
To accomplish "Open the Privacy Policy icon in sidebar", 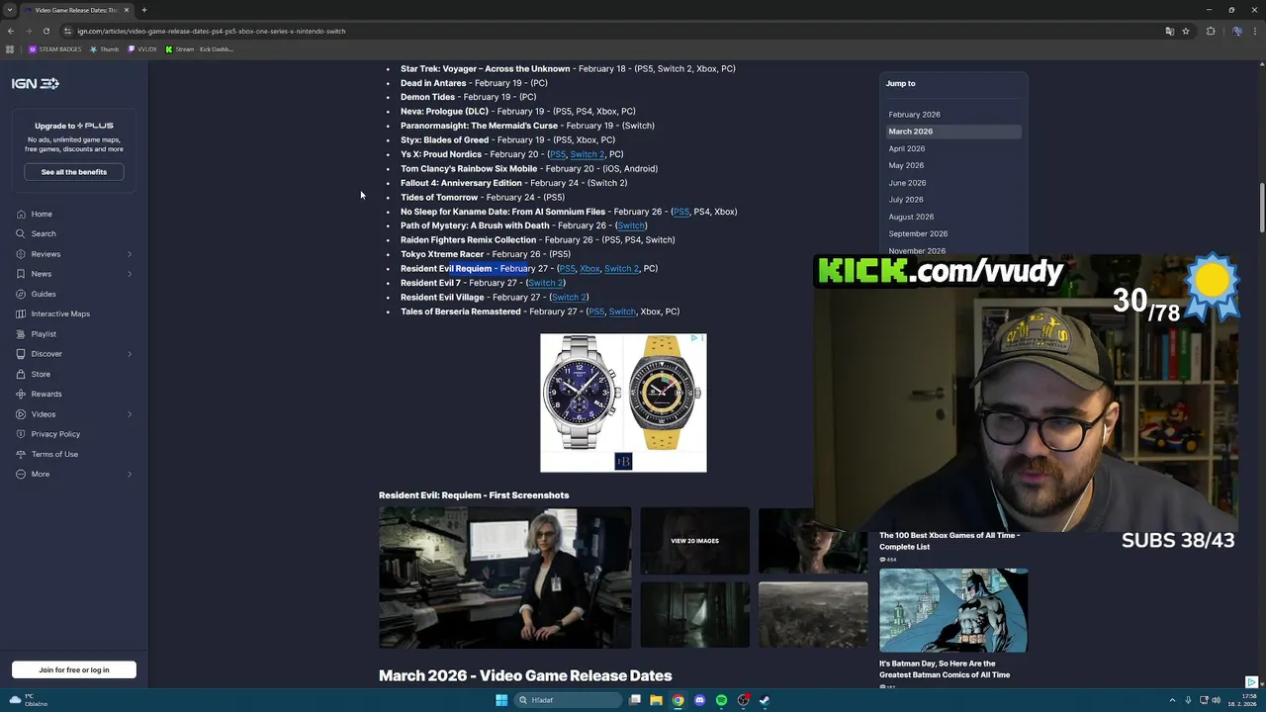I will click(21, 434).
